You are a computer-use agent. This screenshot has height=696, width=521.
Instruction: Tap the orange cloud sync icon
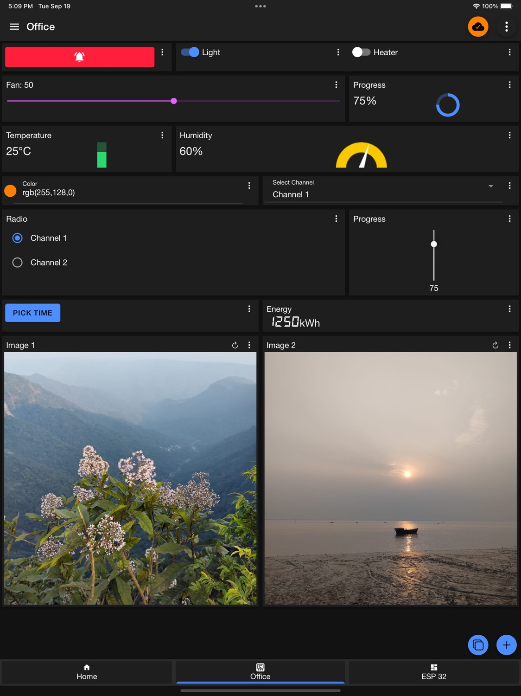point(478,26)
